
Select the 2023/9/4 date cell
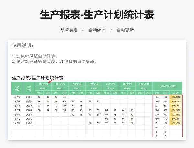coord(43,84)
